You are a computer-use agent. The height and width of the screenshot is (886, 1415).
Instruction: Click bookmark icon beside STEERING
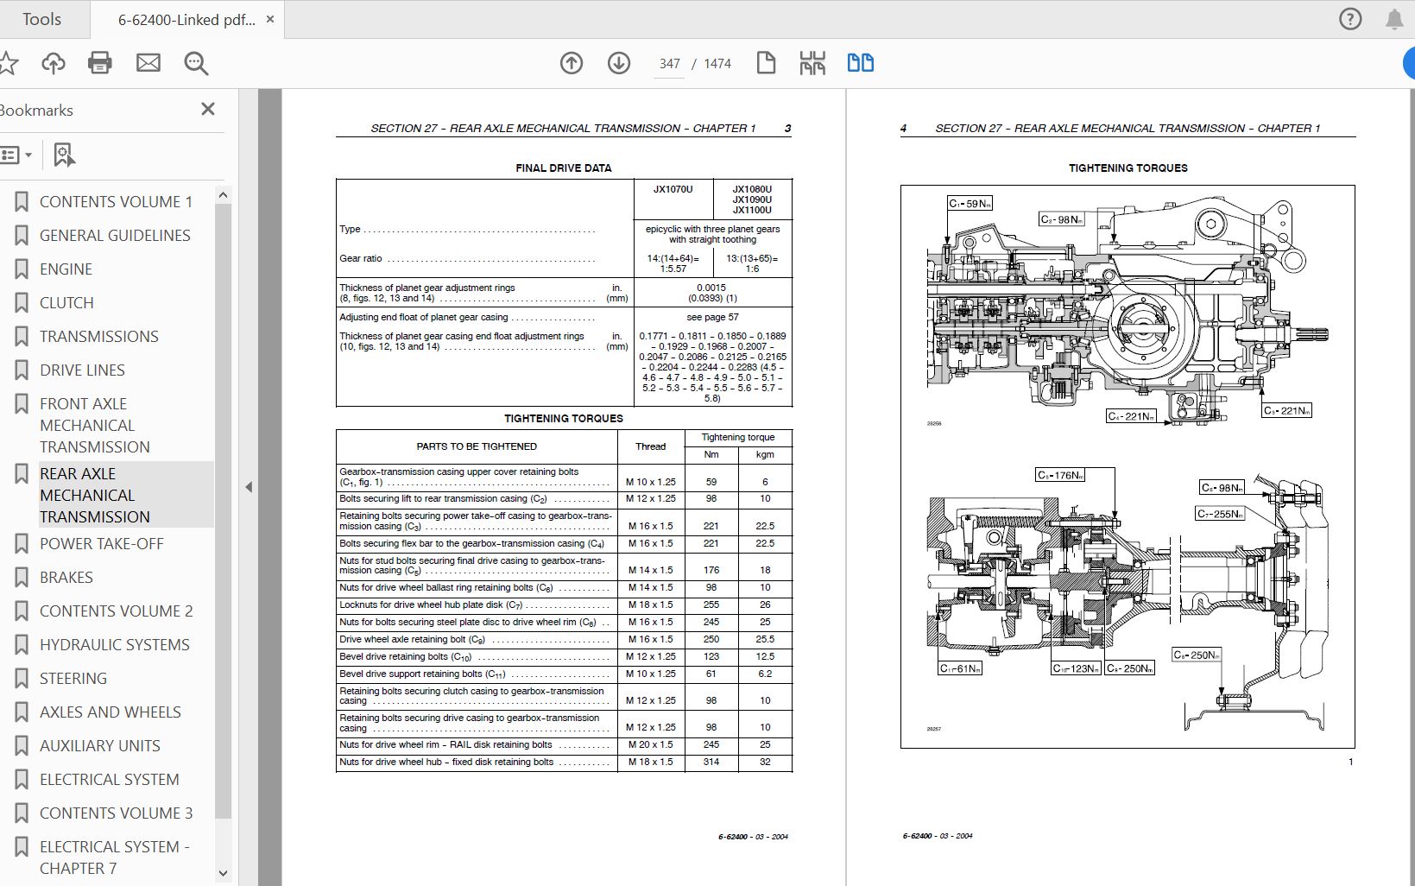point(22,679)
